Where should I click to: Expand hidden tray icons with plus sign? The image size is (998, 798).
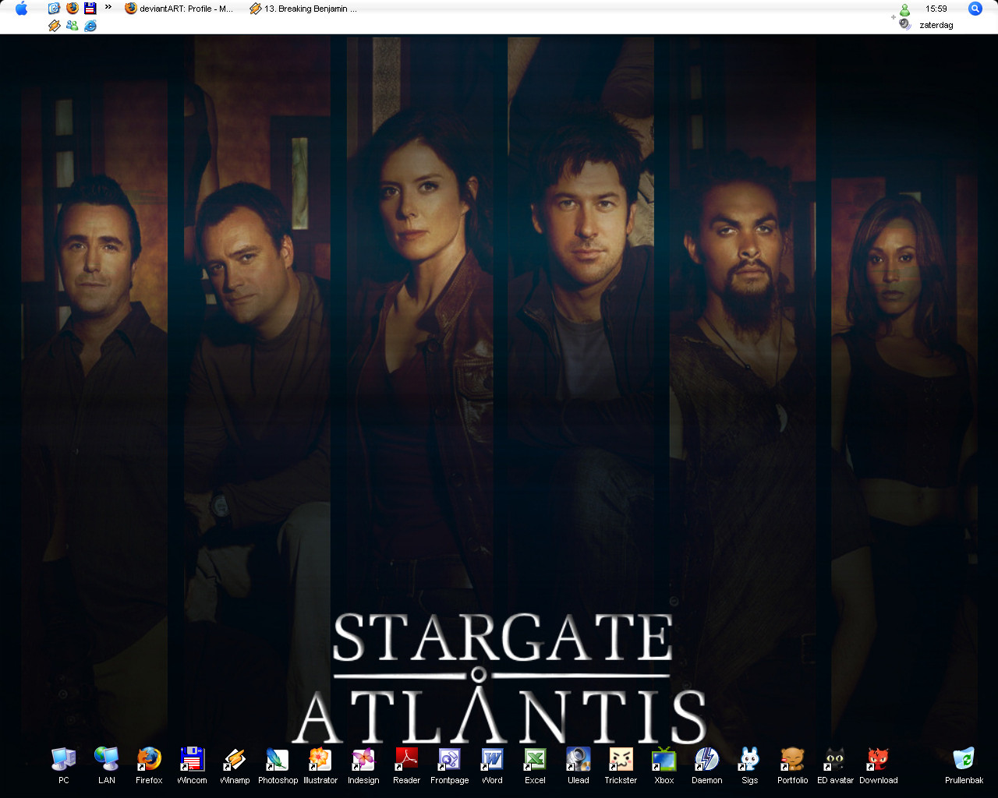click(x=894, y=17)
